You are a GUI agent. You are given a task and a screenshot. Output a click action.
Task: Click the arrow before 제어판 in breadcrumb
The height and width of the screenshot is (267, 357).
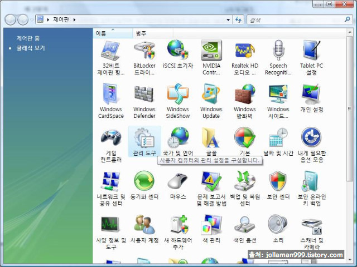pyautogui.click(x=48, y=20)
